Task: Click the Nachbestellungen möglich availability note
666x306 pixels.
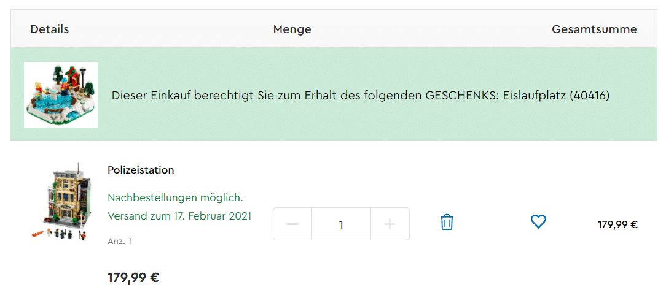Action: click(x=176, y=198)
